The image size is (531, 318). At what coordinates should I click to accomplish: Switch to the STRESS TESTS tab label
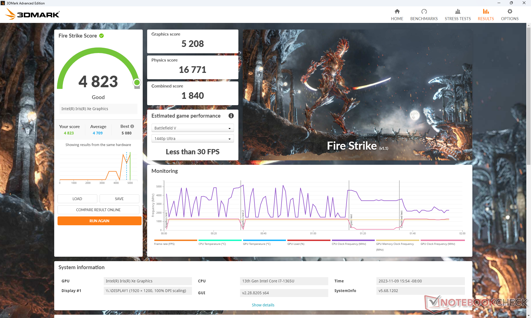coord(457,19)
